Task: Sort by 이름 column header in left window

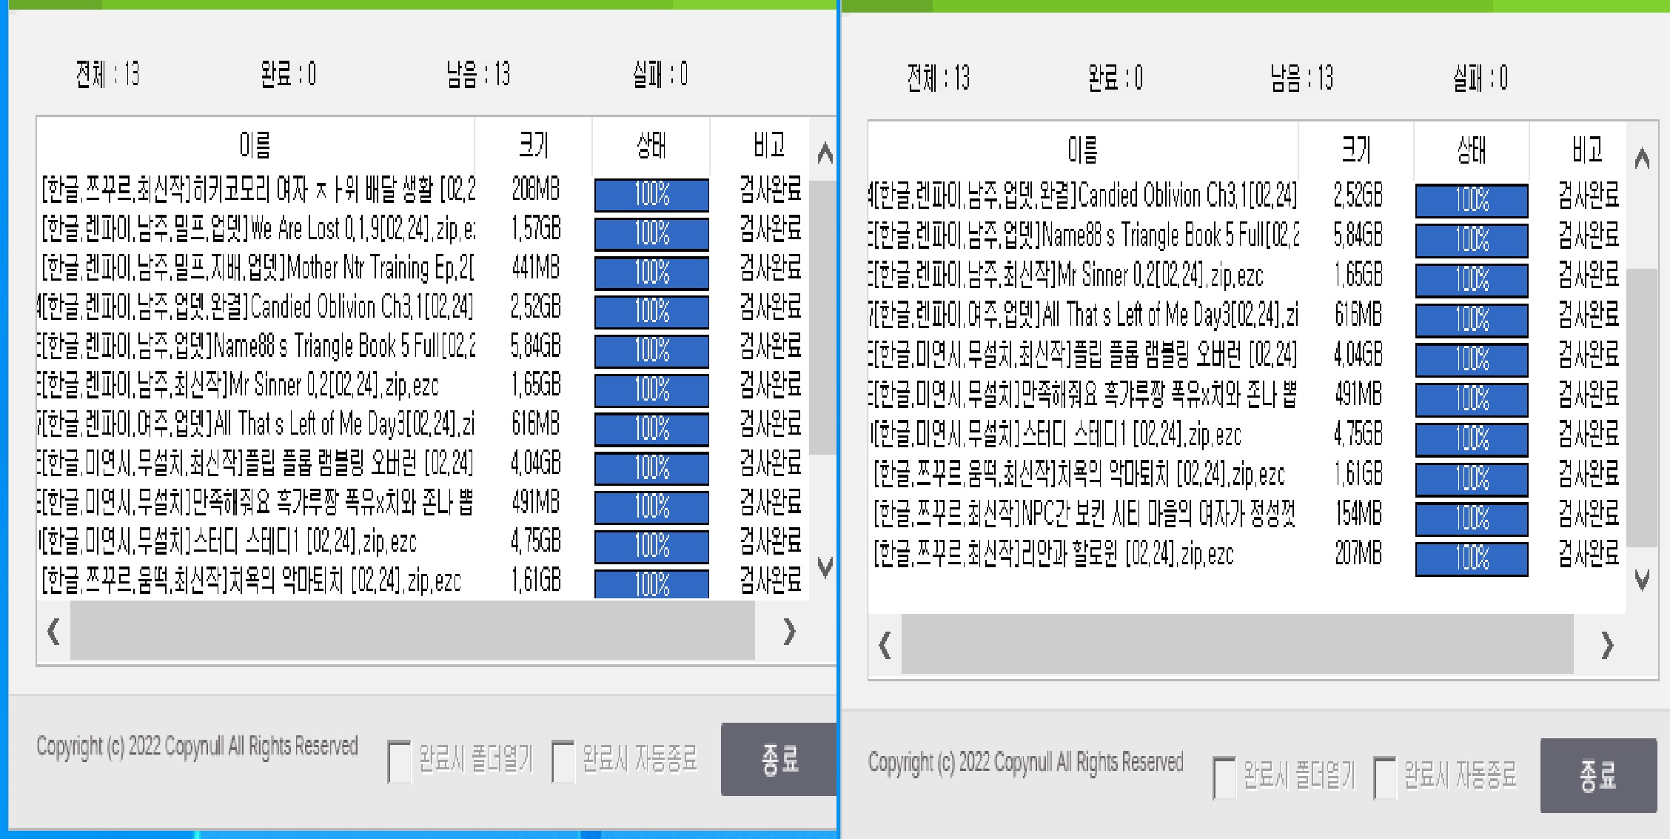Action: tap(255, 145)
